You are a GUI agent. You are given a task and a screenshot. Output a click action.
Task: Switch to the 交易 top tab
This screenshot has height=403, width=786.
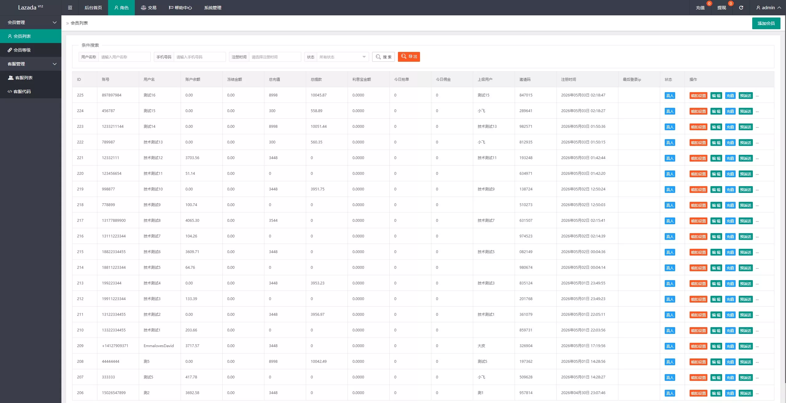pyautogui.click(x=149, y=8)
